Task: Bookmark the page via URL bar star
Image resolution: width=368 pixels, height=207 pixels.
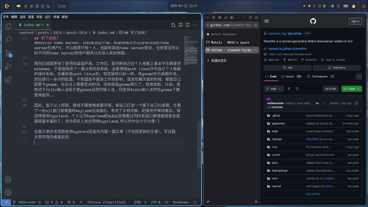Action: (256, 24)
